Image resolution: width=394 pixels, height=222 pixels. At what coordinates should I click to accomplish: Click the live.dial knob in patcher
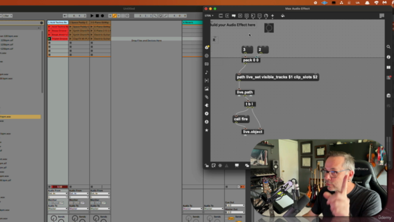point(269,28)
